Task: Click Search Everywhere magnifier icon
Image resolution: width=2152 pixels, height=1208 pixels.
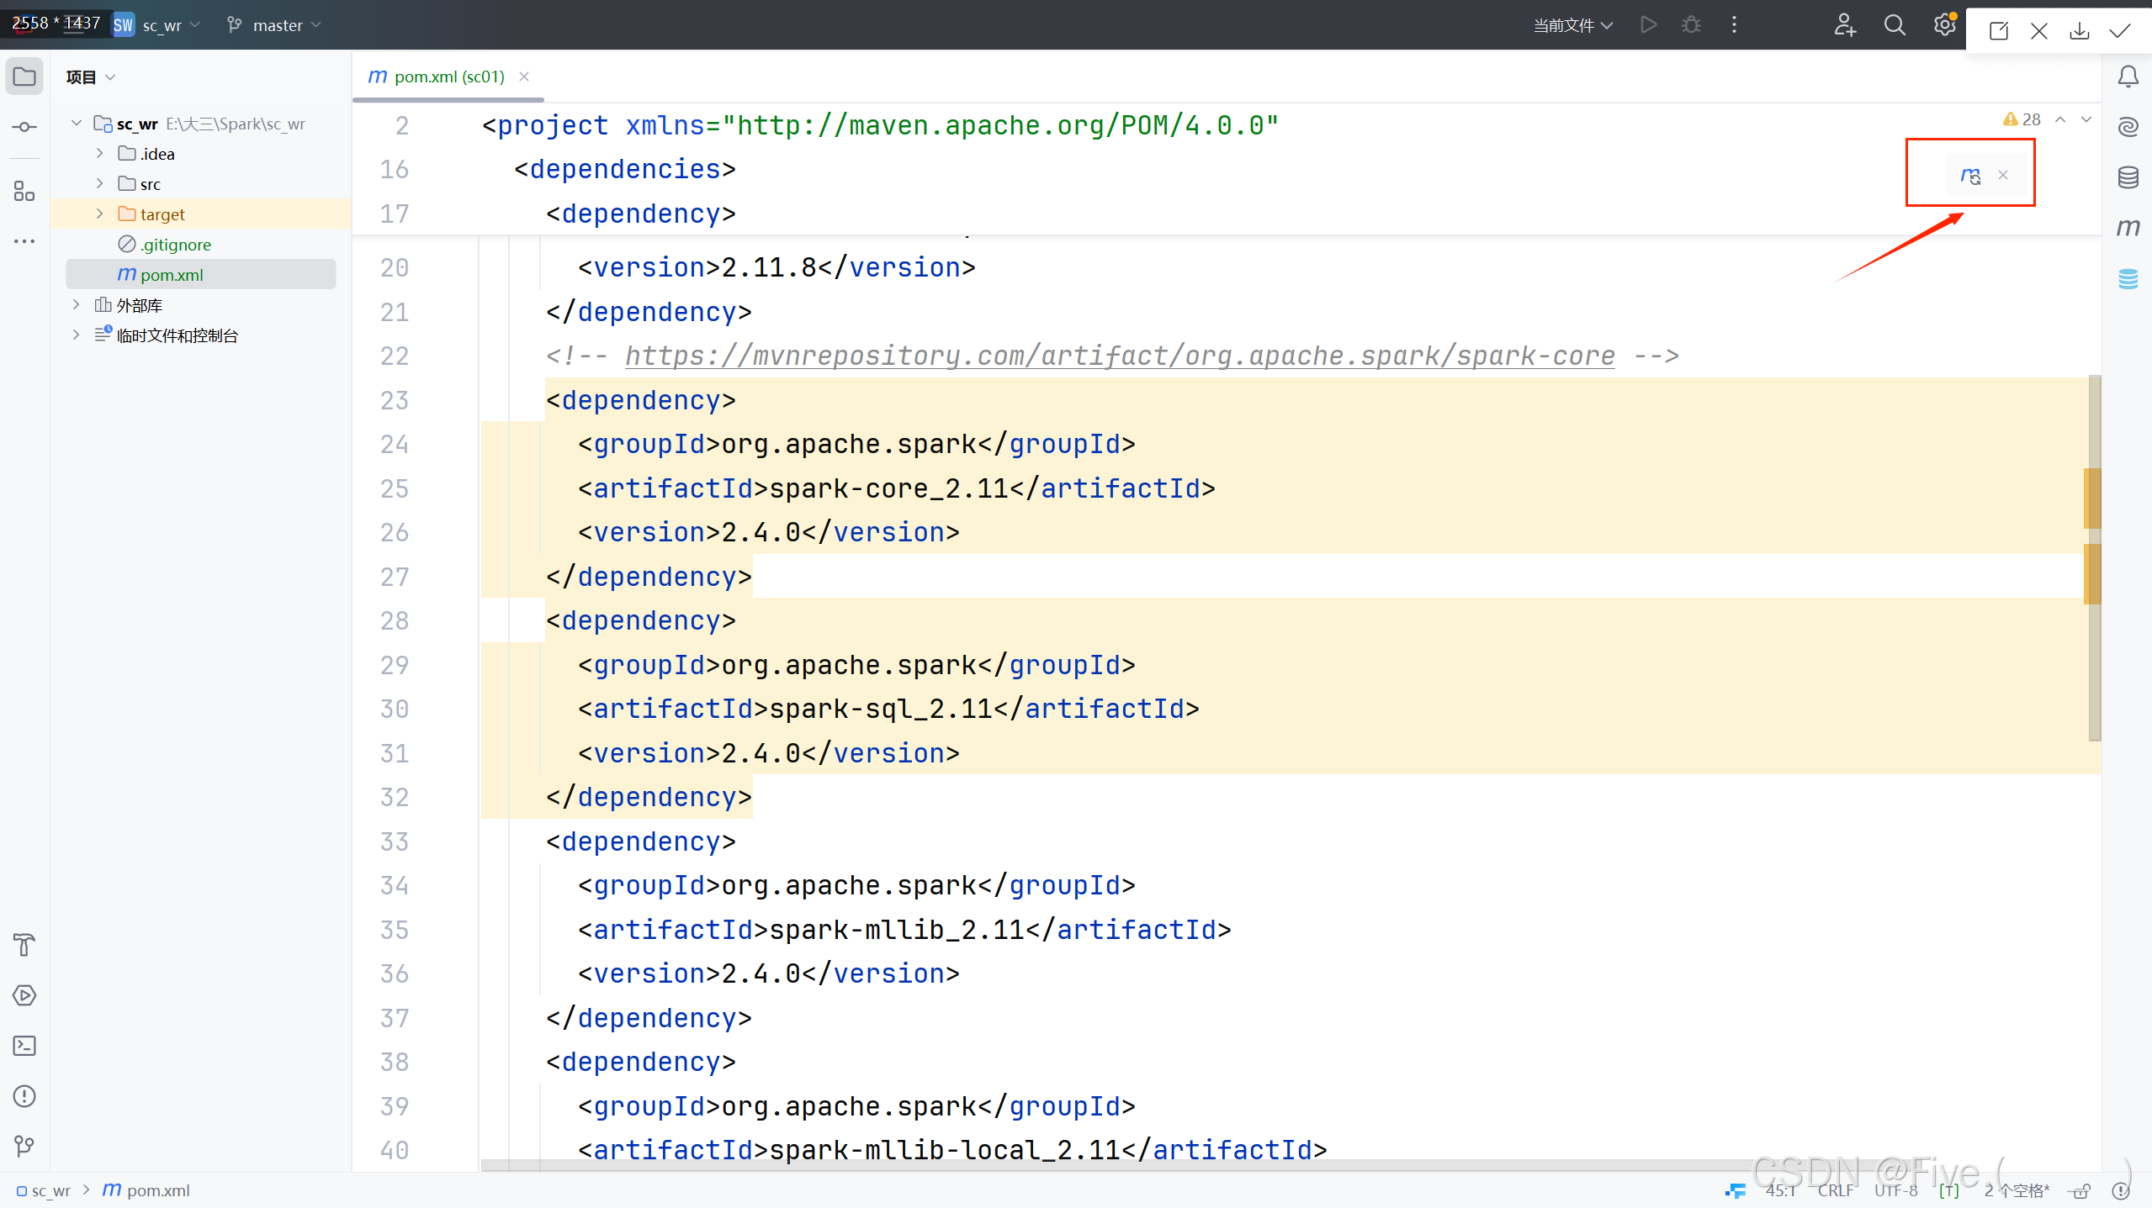Action: [1894, 25]
